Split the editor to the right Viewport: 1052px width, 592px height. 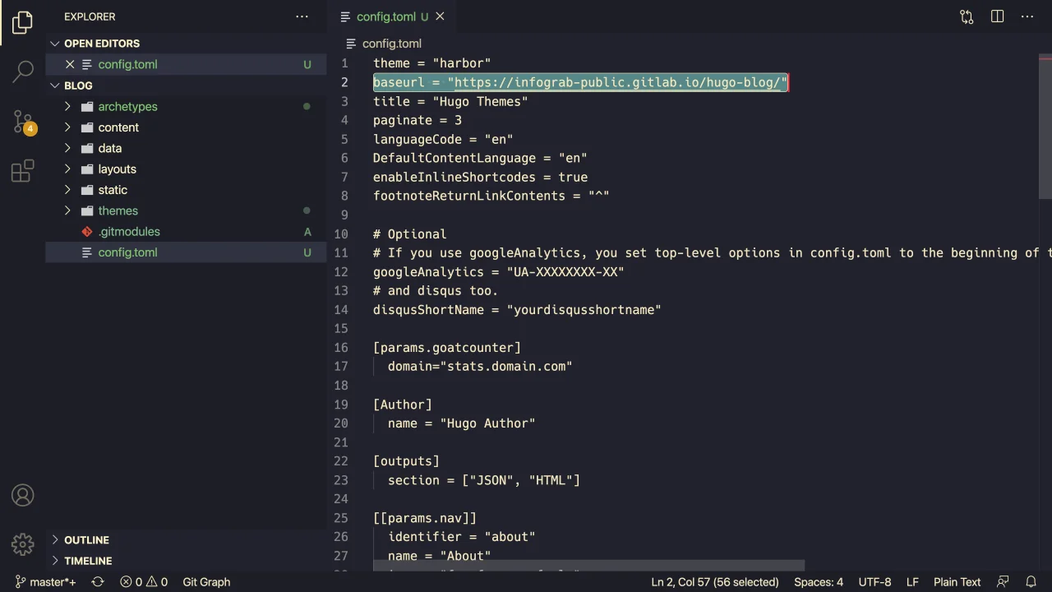coord(997,16)
